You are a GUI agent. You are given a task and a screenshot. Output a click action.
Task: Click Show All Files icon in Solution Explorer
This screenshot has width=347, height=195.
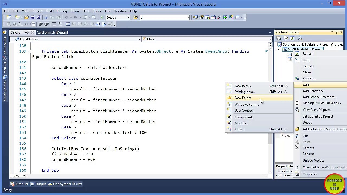286,38
